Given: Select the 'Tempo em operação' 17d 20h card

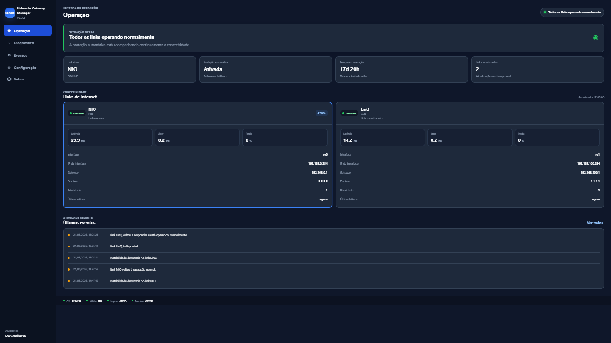Looking at the screenshot, I should point(402,69).
